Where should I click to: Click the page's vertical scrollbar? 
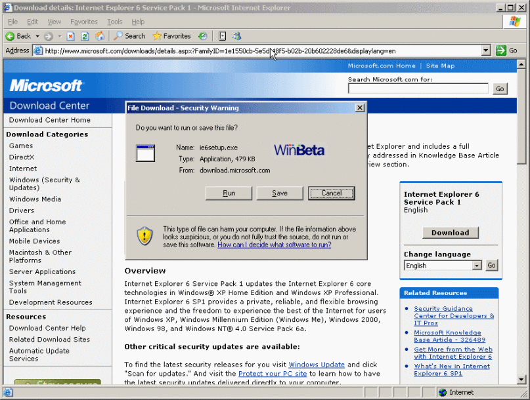522,262
